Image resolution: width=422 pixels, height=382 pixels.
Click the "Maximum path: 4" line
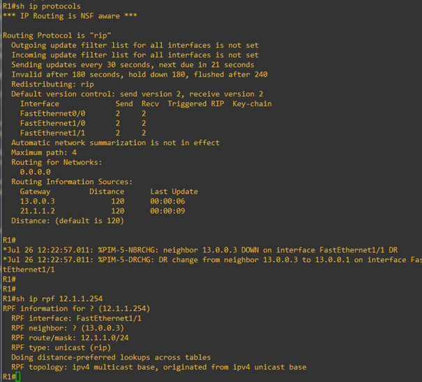[44, 153]
